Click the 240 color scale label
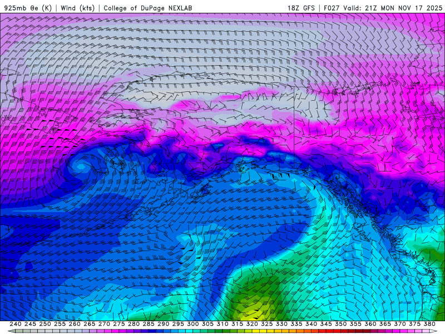The width and height of the screenshot is (445, 334). [x=16, y=324]
